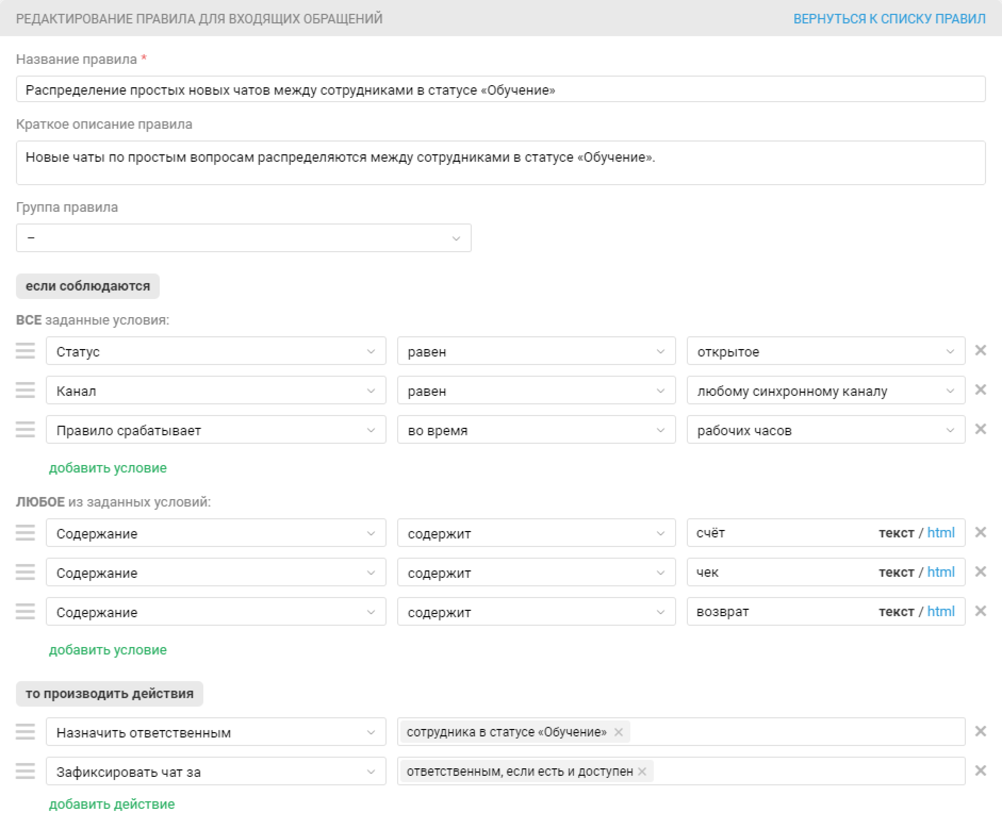The image size is (1002, 829).
Task: Grab the drag handle of Статус row
Action: (25, 351)
